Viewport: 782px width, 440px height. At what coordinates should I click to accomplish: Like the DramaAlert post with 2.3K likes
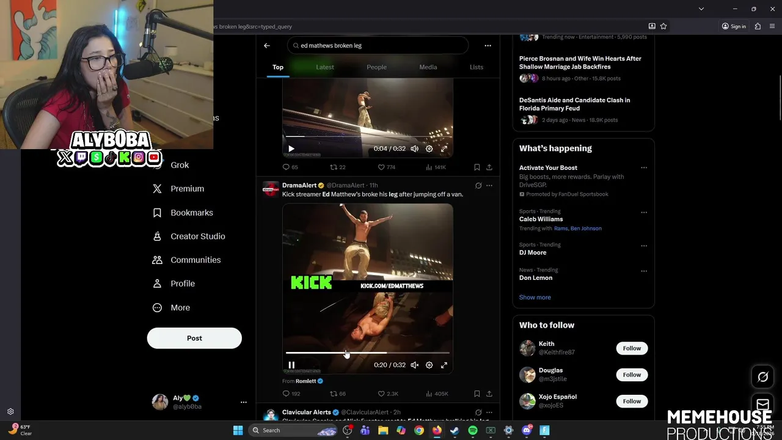[388, 394]
